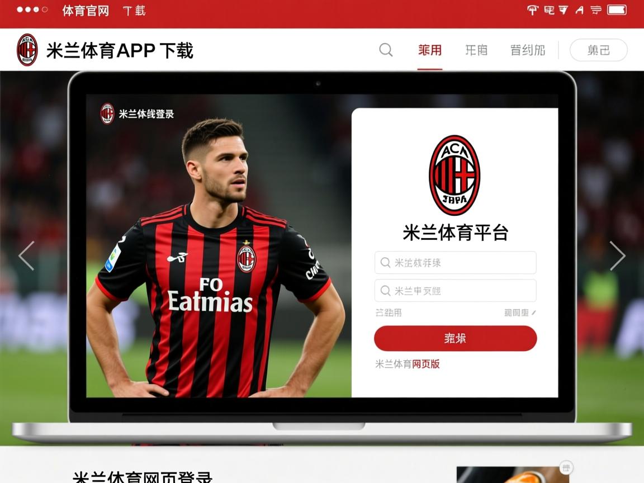Viewport: 644px width, 483px height.
Task: Click 体育官网 in the top red bar
Action: coord(86,11)
